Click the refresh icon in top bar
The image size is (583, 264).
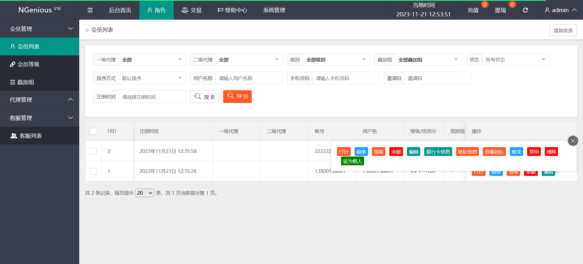525,10
